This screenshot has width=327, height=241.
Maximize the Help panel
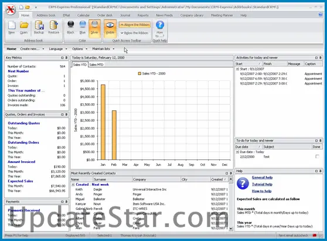[316, 171]
